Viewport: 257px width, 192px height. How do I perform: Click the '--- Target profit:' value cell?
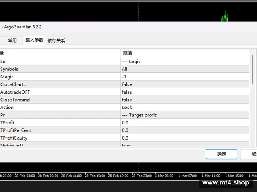point(185,115)
